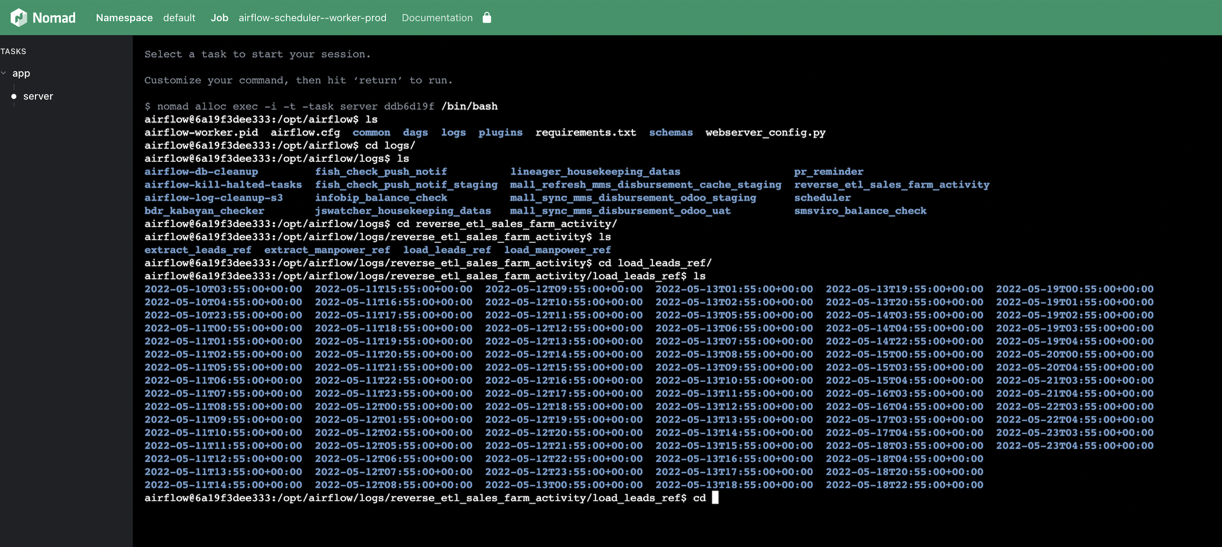The width and height of the screenshot is (1222, 547).
Task: Click the TASKS sidebar heading
Action: pos(13,51)
